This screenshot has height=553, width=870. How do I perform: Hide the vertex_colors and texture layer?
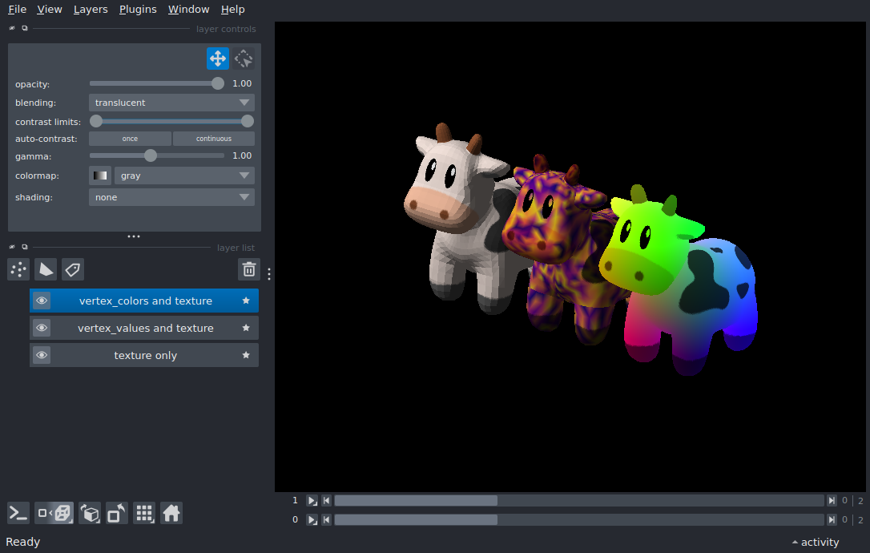tap(42, 301)
